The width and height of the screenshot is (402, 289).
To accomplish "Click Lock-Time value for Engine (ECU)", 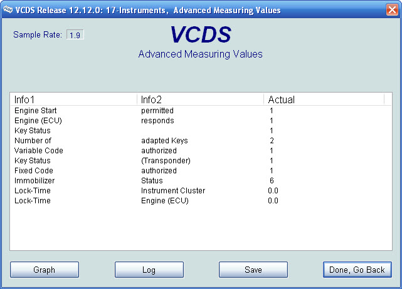I will point(273,201).
